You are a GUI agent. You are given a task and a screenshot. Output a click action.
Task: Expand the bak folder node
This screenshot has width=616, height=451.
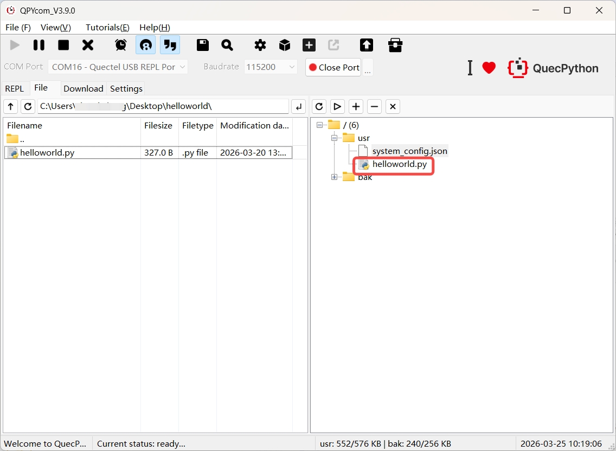pyautogui.click(x=334, y=177)
